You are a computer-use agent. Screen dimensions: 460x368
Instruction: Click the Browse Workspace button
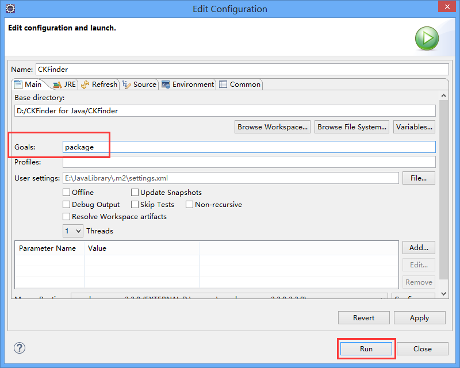[x=273, y=126]
